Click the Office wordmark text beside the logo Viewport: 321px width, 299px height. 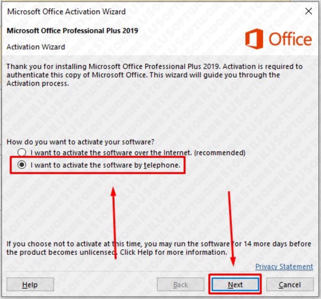[x=290, y=39]
